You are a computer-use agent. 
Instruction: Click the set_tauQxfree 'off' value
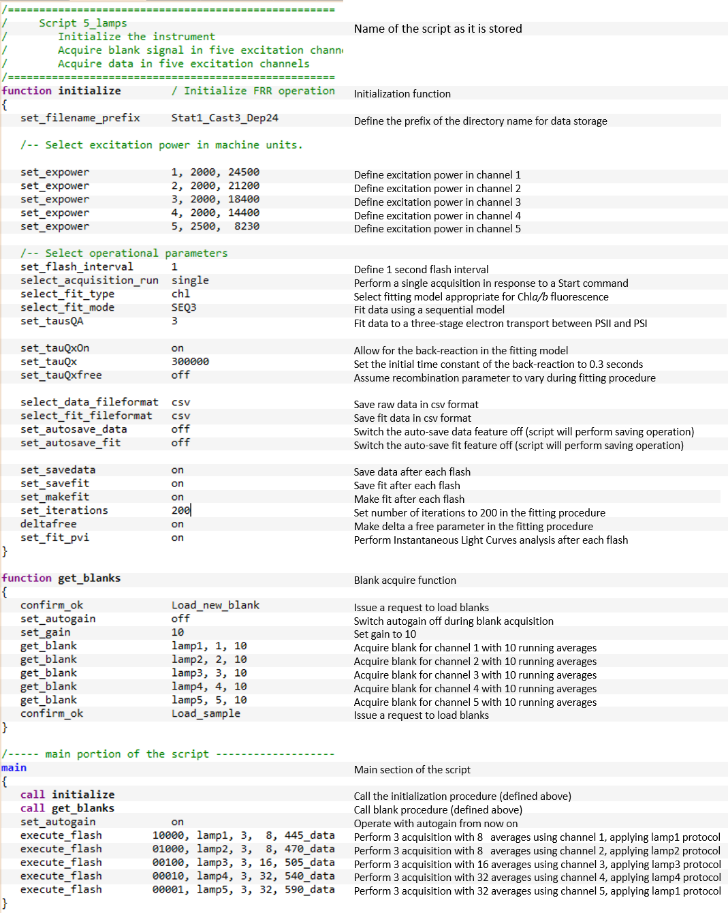[x=180, y=375]
